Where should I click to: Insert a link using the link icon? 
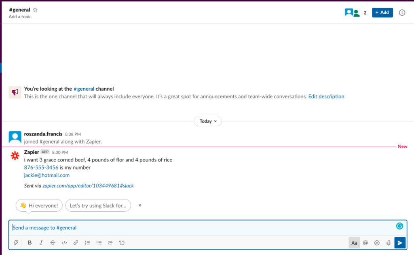point(76,243)
